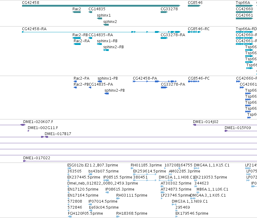Click EST EK237445.5prime
The height and width of the screenshot is (218, 257).
pyautogui.click(x=84, y=177)
